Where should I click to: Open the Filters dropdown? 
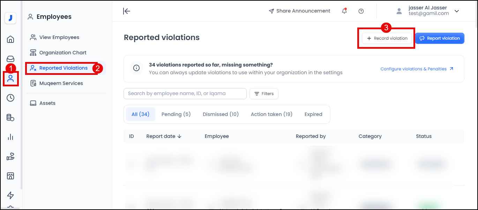264,94
